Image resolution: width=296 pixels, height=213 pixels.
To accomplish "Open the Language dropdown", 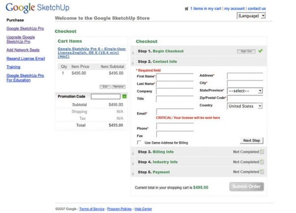I will tap(251, 16).
